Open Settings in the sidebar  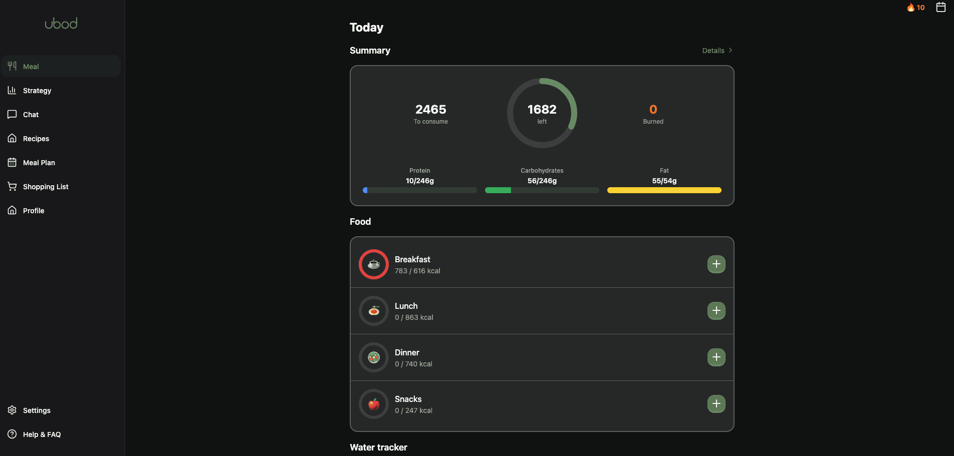coord(37,410)
